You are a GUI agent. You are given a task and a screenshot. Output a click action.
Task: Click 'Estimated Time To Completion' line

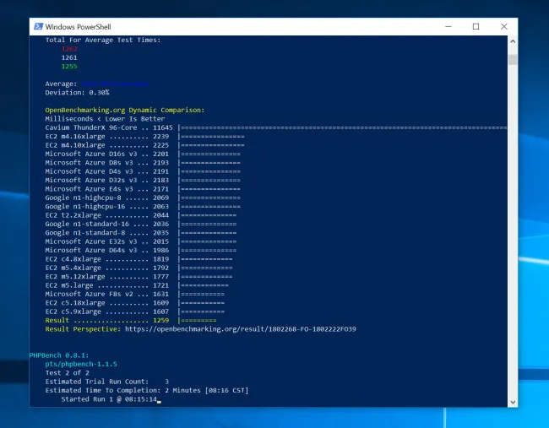click(147, 390)
